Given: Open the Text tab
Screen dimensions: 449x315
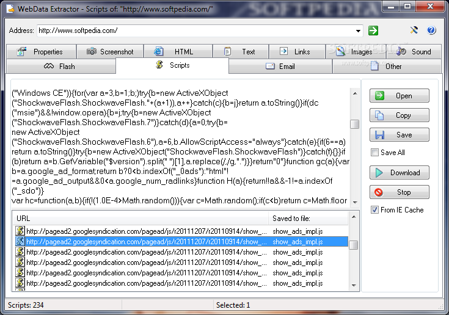Looking at the screenshot, I should [241, 51].
